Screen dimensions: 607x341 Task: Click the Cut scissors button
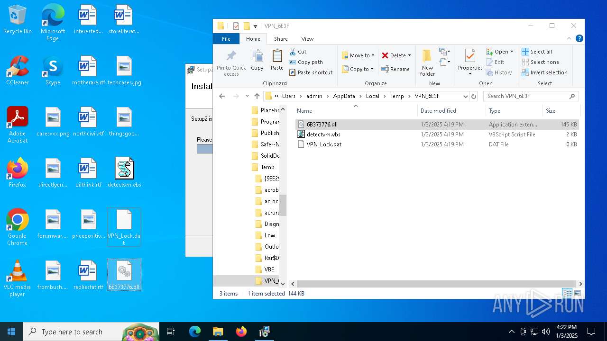click(x=298, y=52)
